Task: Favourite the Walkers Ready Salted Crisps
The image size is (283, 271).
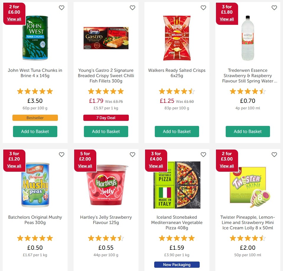Action: (x=203, y=8)
